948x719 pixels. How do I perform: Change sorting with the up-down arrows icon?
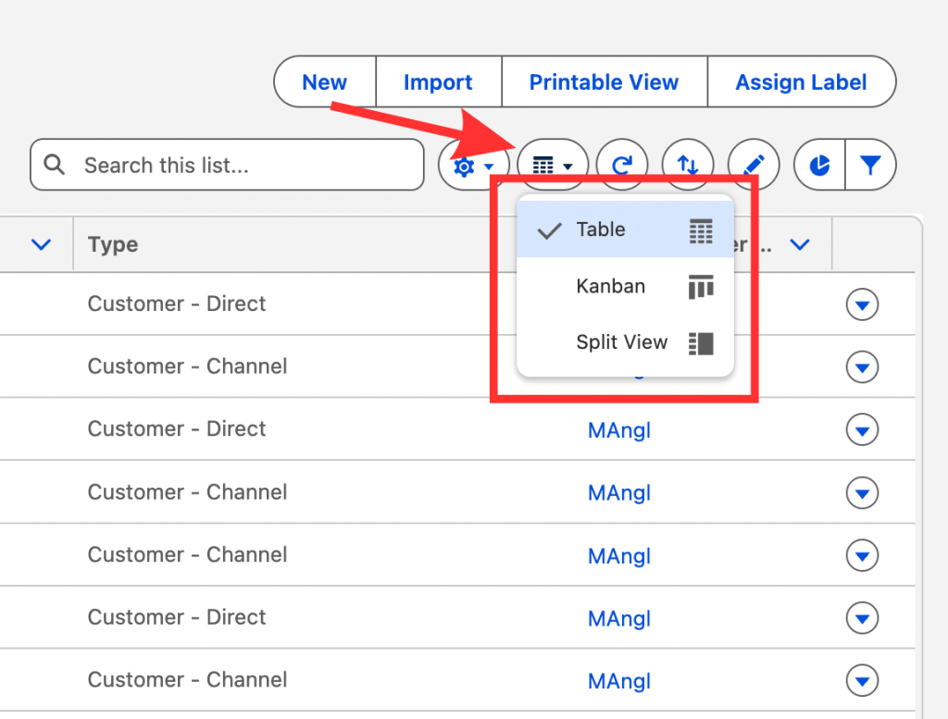point(687,164)
